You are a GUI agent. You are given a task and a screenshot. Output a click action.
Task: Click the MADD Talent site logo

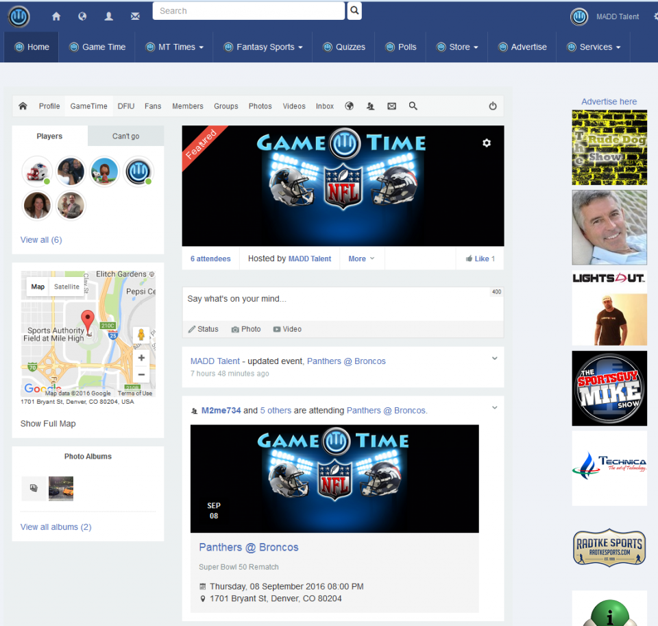pyautogui.click(x=19, y=16)
